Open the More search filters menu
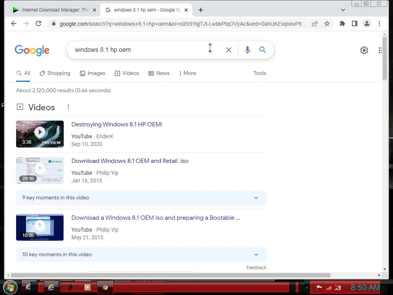 pyautogui.click(x=187, y=73)
